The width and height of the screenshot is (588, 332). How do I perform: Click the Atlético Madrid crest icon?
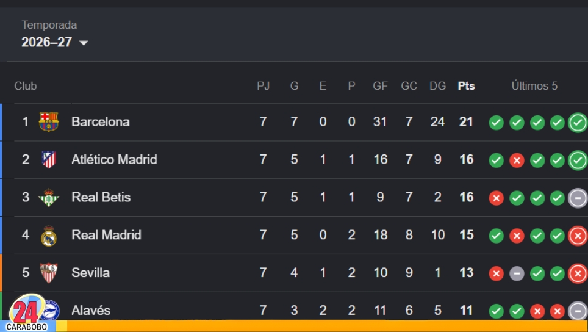tap(49, 159)
